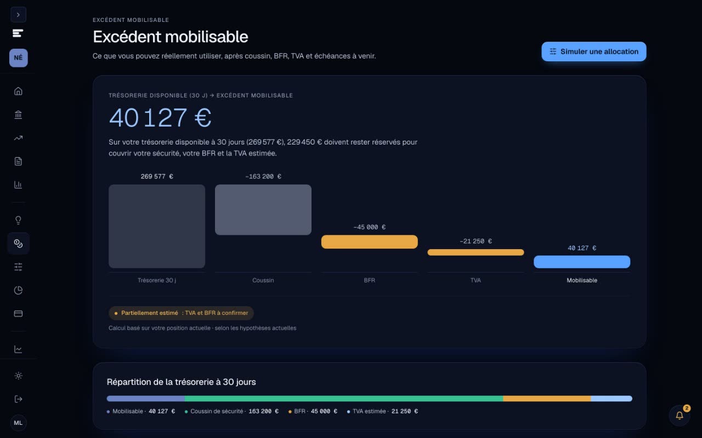The image size is (702, 438).
Task: Open the lightbulb insights icon
Action: 18,220
